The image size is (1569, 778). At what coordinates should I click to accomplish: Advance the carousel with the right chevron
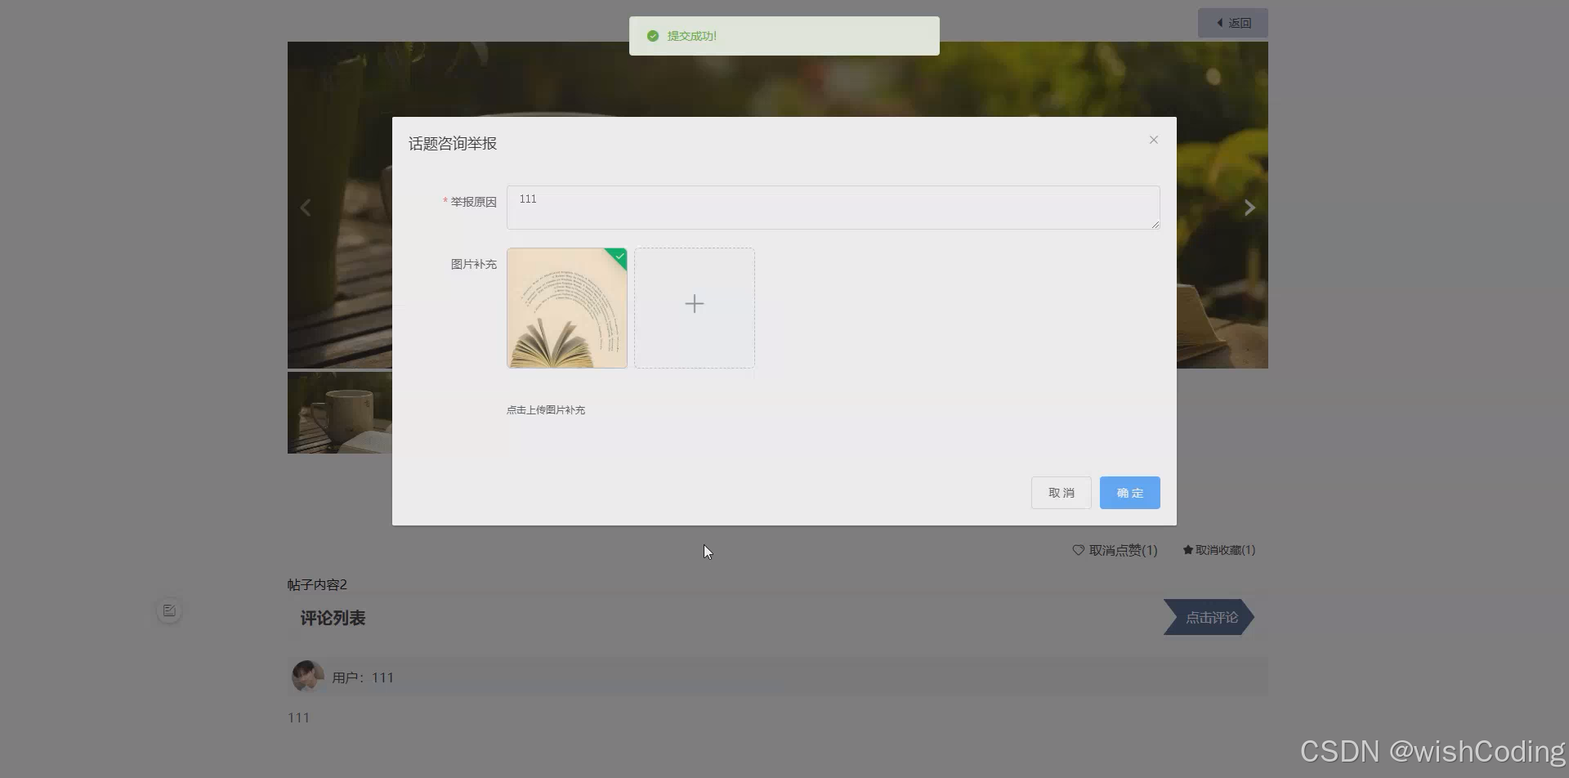pos(1249,207)
